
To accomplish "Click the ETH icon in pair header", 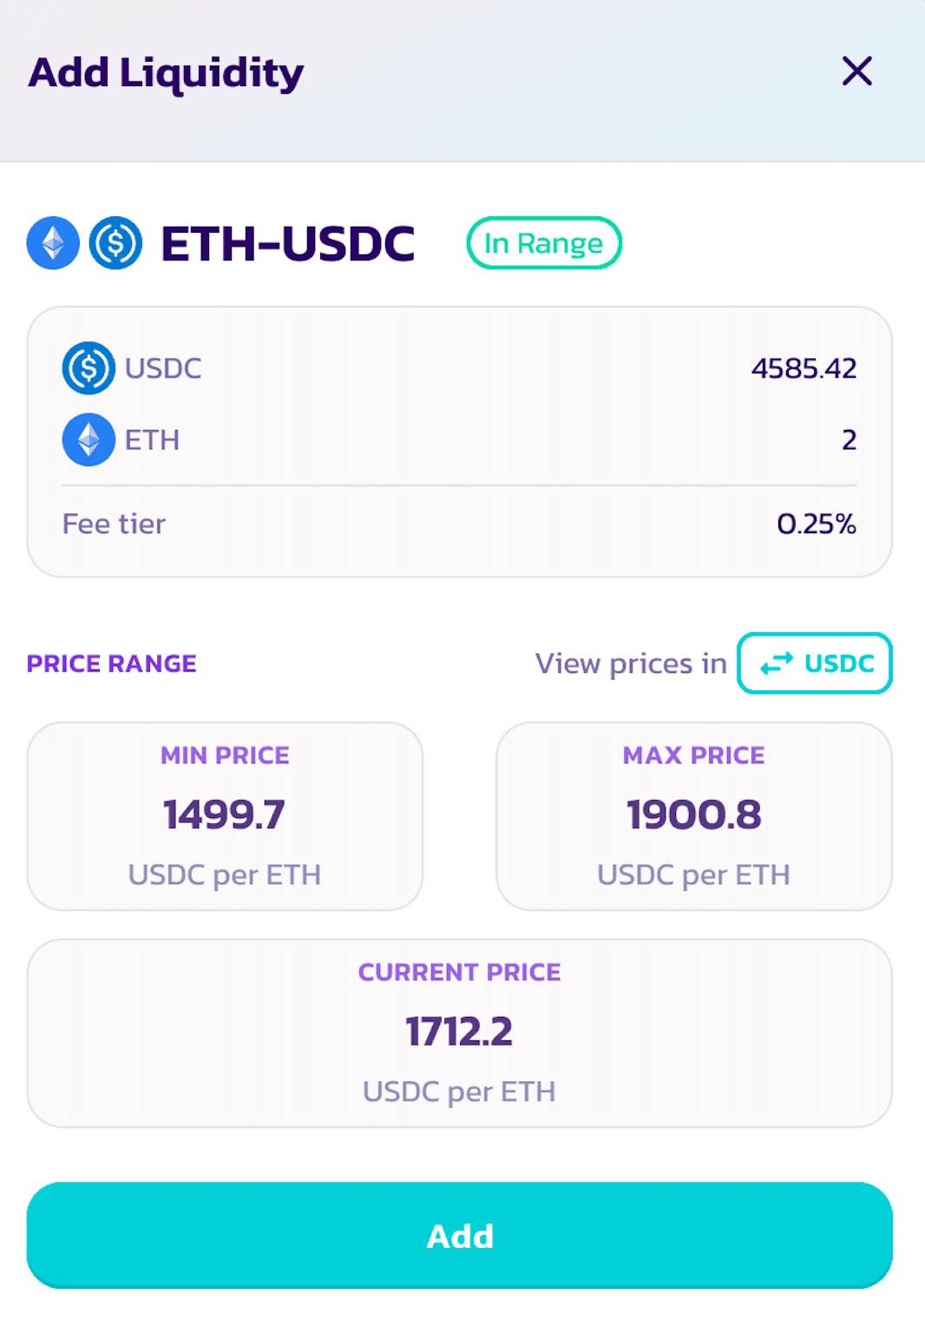I will point(53,243).
